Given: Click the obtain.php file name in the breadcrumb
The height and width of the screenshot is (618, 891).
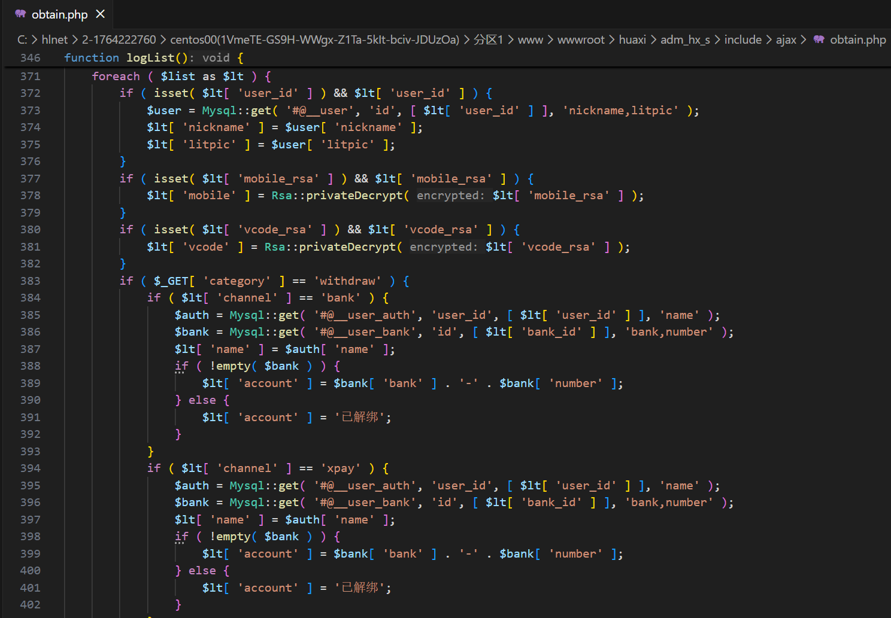Looking at the screenshot, I should (857, 39).
